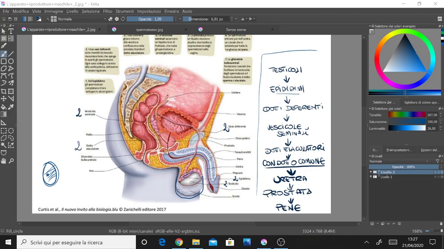Open the fill gradients chooser in toolbar

24,19
